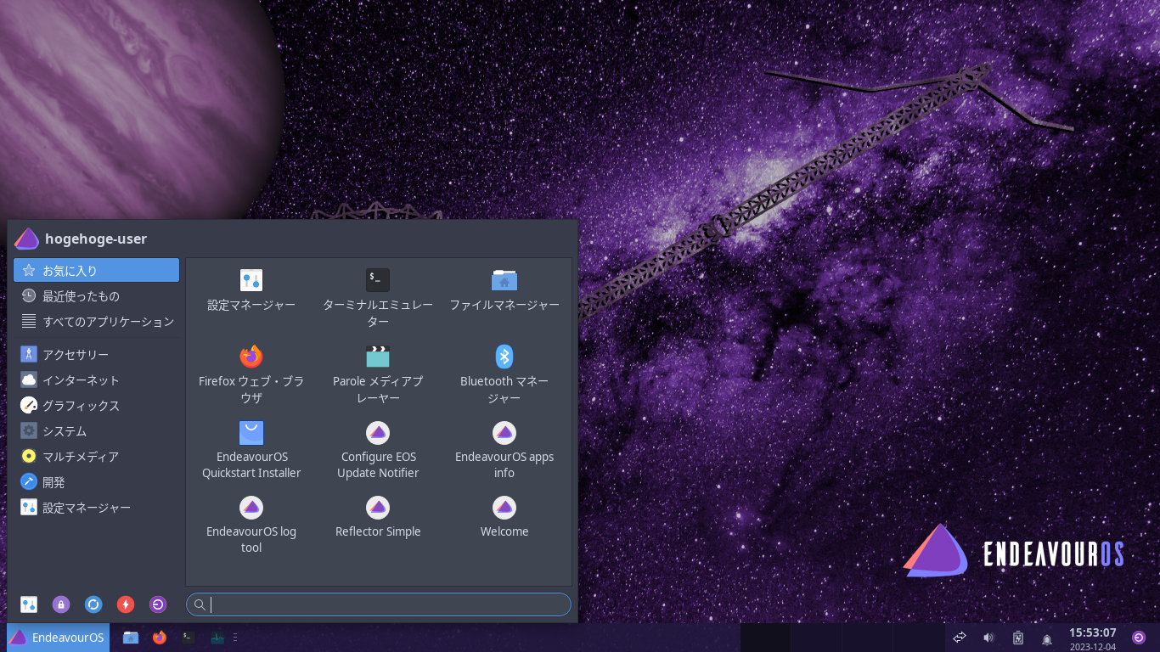Open グラフィックス category
Viewport: 1160px width, 652px height.
(x=96, y=405)
